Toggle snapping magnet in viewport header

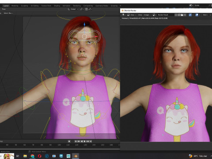pos(86,9)
